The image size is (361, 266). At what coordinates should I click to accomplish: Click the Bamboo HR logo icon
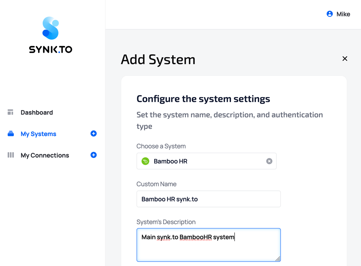[146, 161]
